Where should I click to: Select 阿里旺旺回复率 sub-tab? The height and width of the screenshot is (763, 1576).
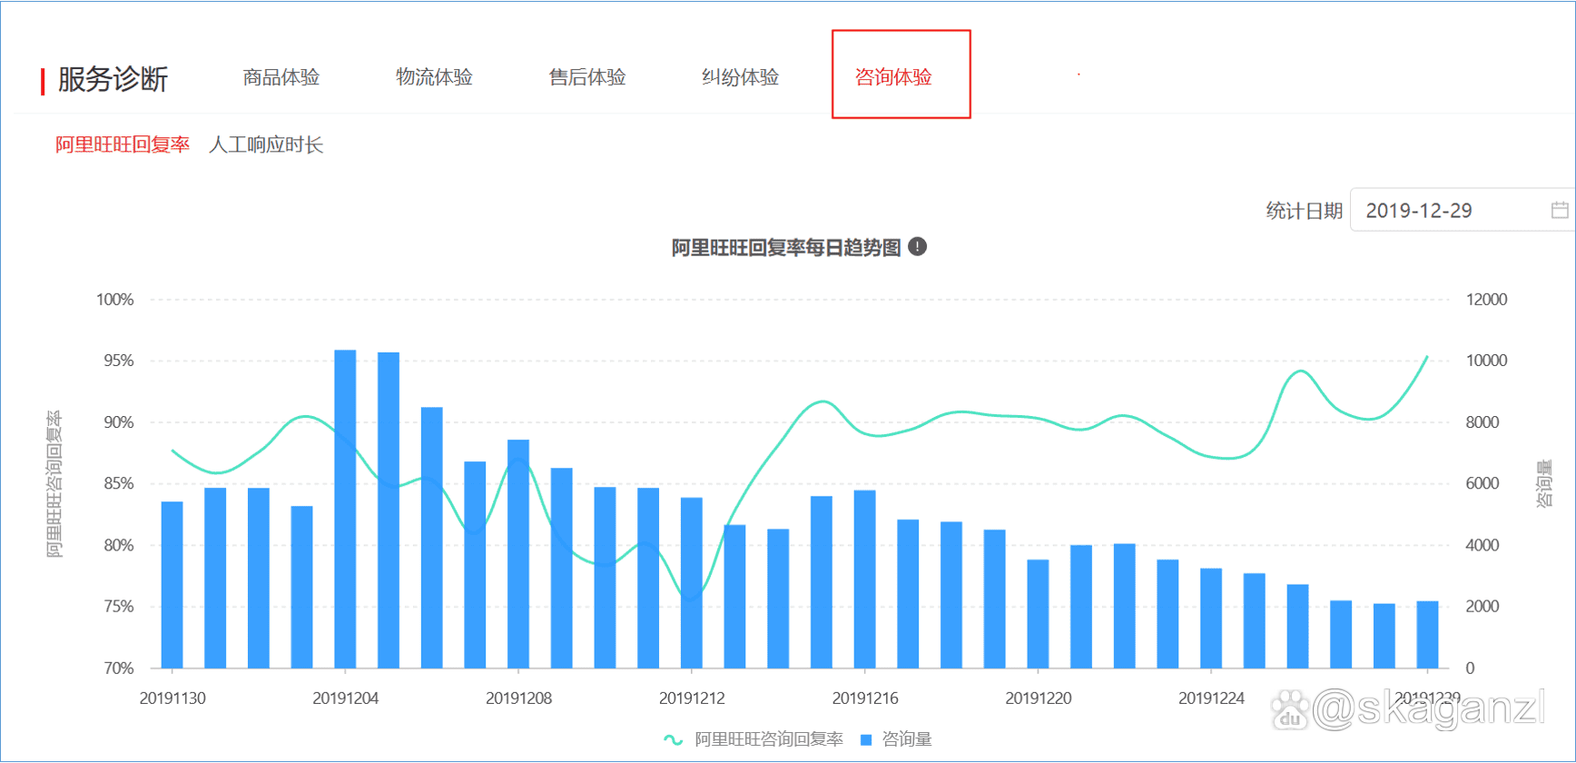[x=123, y=144]
